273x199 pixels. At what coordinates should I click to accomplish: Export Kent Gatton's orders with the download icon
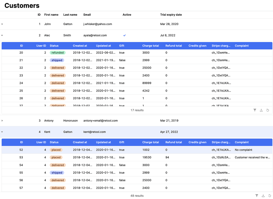click(x=263, y=196)
